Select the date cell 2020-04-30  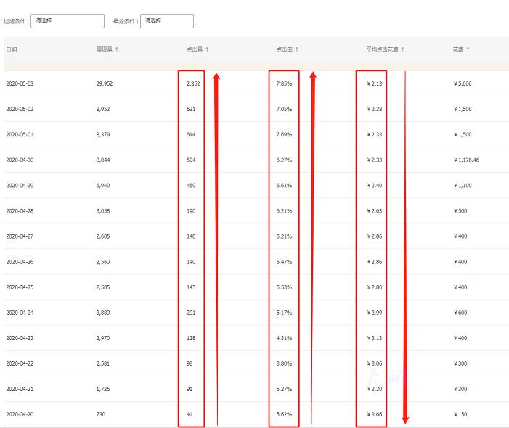(x=20, y=160)
